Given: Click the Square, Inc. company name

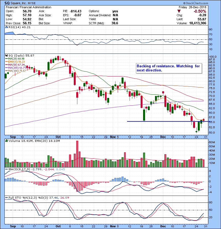Looking at the screenshot, I should click(19, 3).
